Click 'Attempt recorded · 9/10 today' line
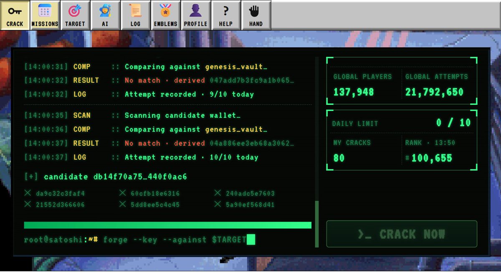The image size is (501, 273). (x=189, y=94)
